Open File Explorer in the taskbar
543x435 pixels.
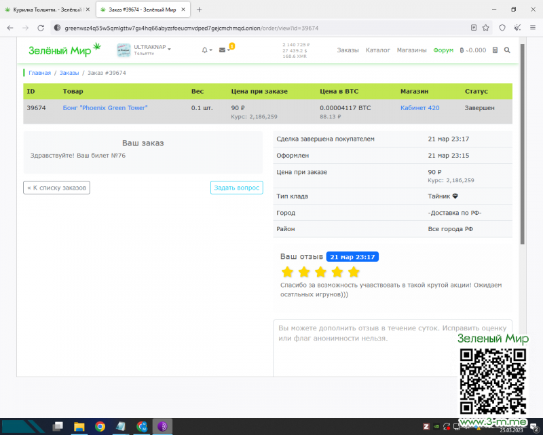79,426
